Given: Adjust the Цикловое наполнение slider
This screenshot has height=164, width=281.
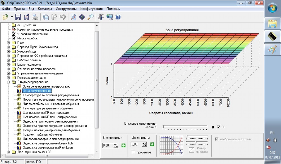Looking at the screenshot, I should 185,127.
